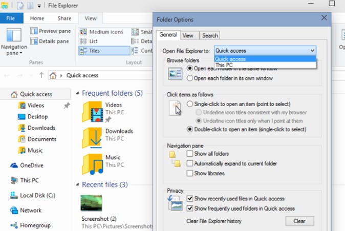The width and height of the screenshot is (345, 231).
Task: Select Single-click to open an item
Action: [x=239, y=104]
